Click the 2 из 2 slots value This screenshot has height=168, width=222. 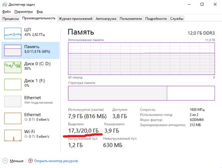coord(194,115)
